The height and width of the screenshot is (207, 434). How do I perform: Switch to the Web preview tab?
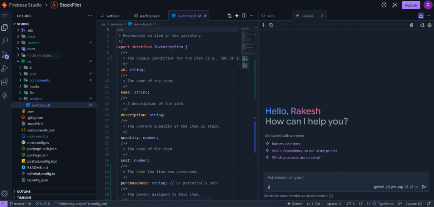tap(268, 16)
